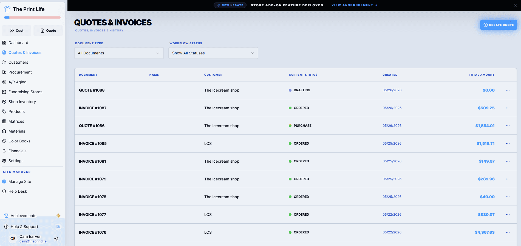521x246 pixels.
Task: Open the three-dot menu for INVOICE #1077
Action: tap(508, 215)
